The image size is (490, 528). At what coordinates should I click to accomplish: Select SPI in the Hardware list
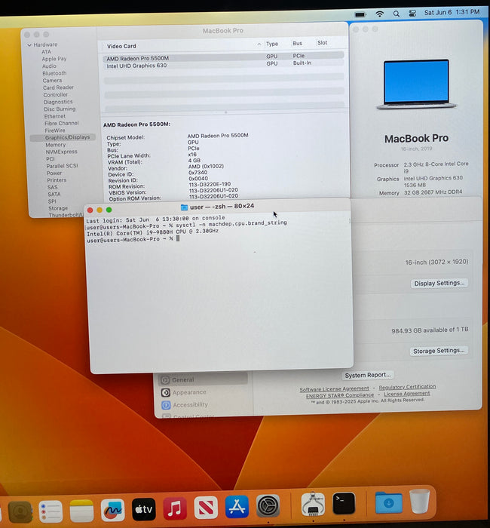pos(52,201)
